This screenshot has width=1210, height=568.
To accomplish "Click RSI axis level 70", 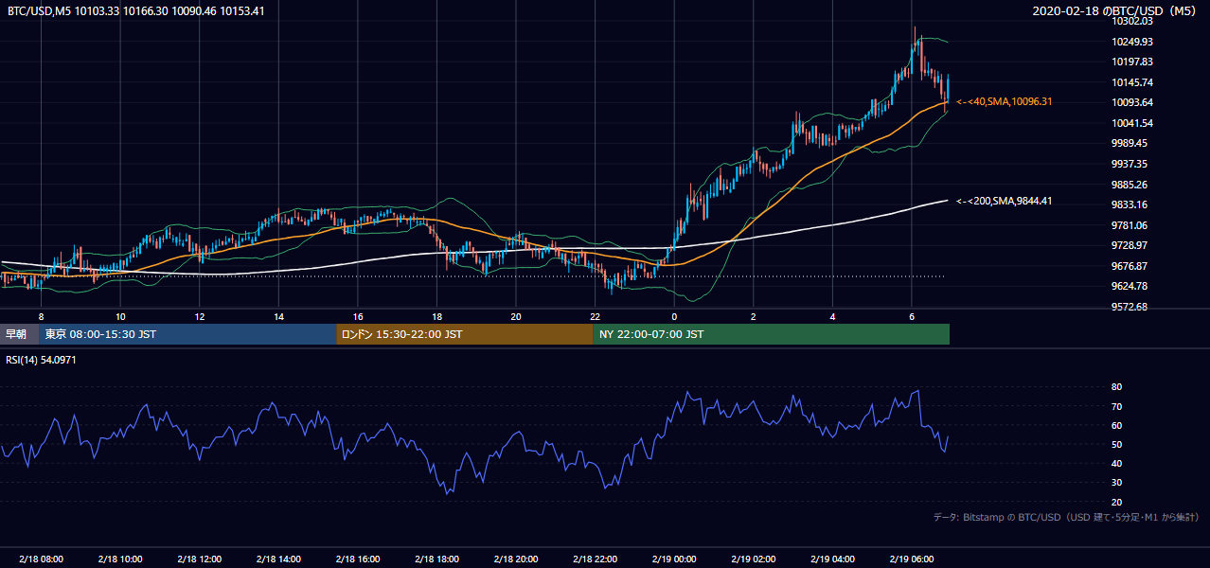I will (1116, 406).
